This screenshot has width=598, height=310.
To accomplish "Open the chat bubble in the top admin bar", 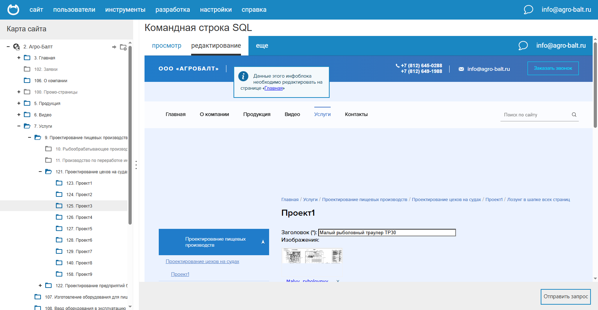I will point(529,10).
